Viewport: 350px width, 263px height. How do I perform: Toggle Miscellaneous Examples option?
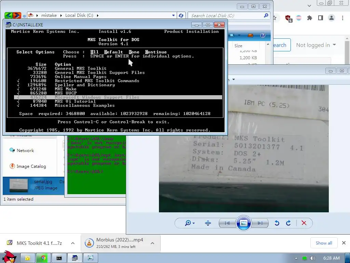(x=118, y=105)
